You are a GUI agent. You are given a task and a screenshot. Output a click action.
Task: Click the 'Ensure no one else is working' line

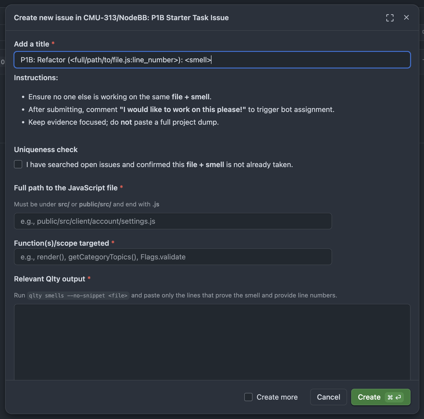point(120,97)
